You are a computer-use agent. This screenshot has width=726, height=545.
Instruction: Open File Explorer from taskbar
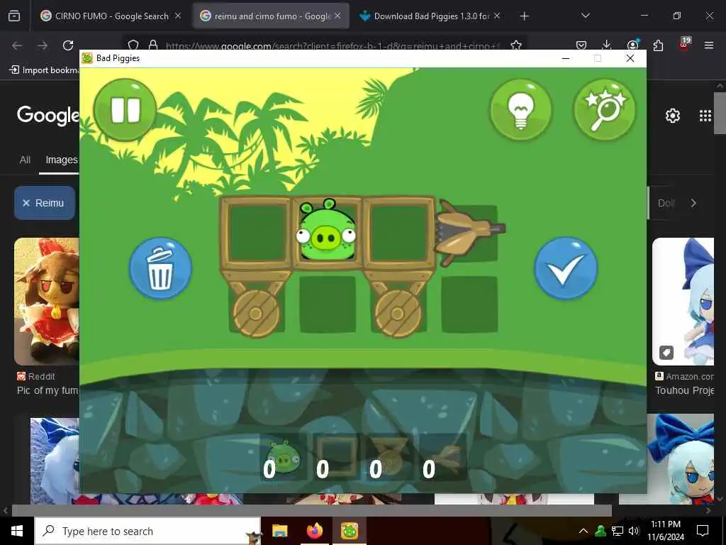pyautogui.click(x=279, y=531)
